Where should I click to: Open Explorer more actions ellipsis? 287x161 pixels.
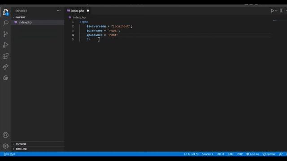pyautogui.click(x=59, y=11)
